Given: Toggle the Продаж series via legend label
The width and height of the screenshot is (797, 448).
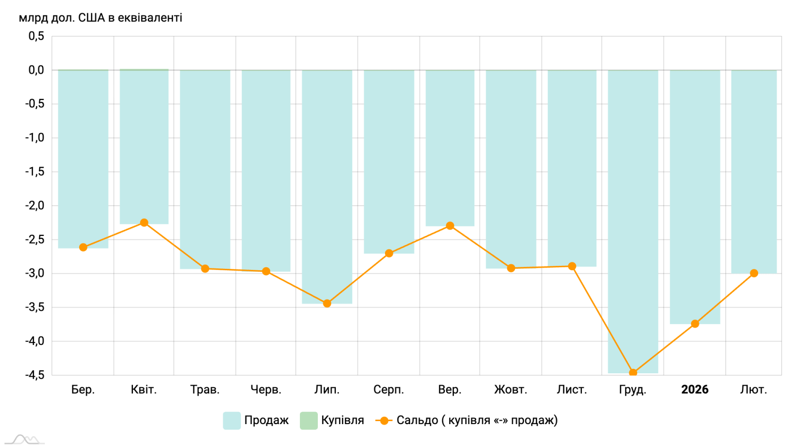Looking at the screenshot, I should pos(266,421).
